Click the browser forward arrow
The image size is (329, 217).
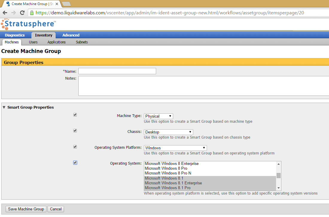(14, 13)
